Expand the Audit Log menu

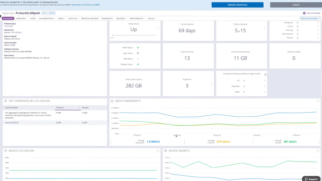pos(73,19)
